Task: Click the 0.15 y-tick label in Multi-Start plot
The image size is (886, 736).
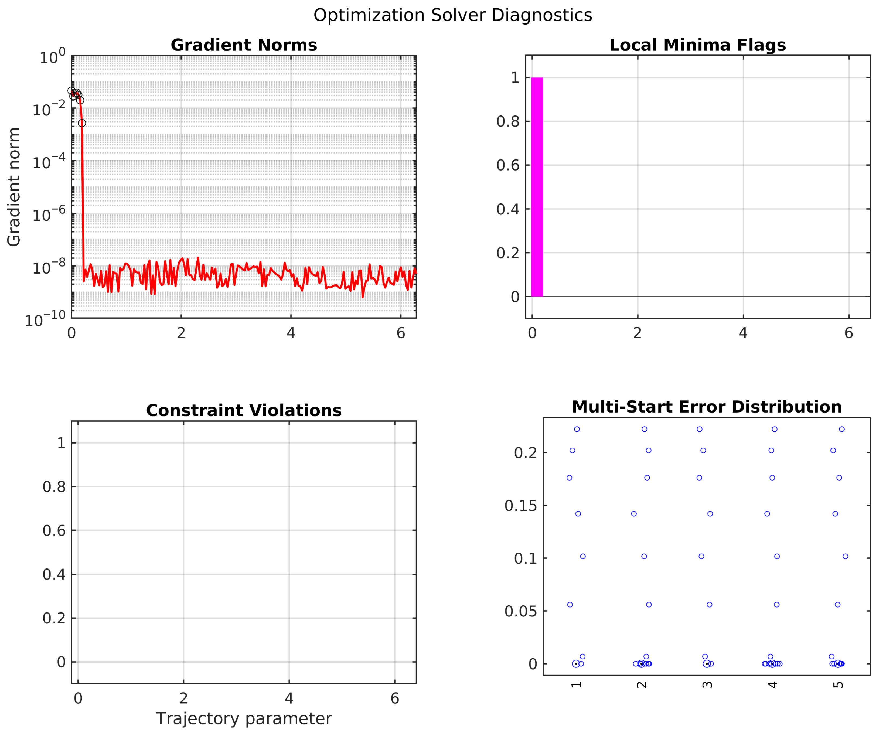Action: (x=521, y=506)
